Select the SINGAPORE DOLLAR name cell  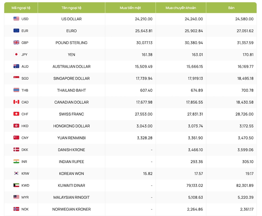[x=71, y=78]
